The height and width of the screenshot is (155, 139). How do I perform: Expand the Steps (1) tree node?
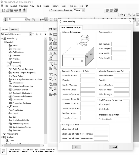[x=8, y=66]
